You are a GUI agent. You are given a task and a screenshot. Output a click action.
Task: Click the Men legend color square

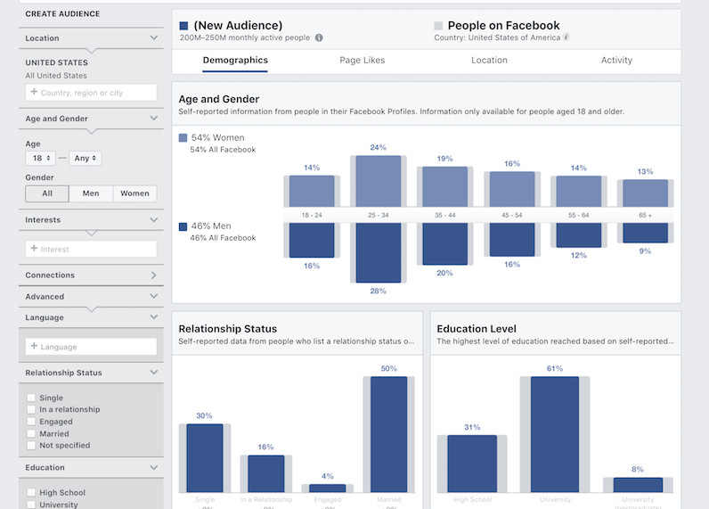[x=183, y=226]
